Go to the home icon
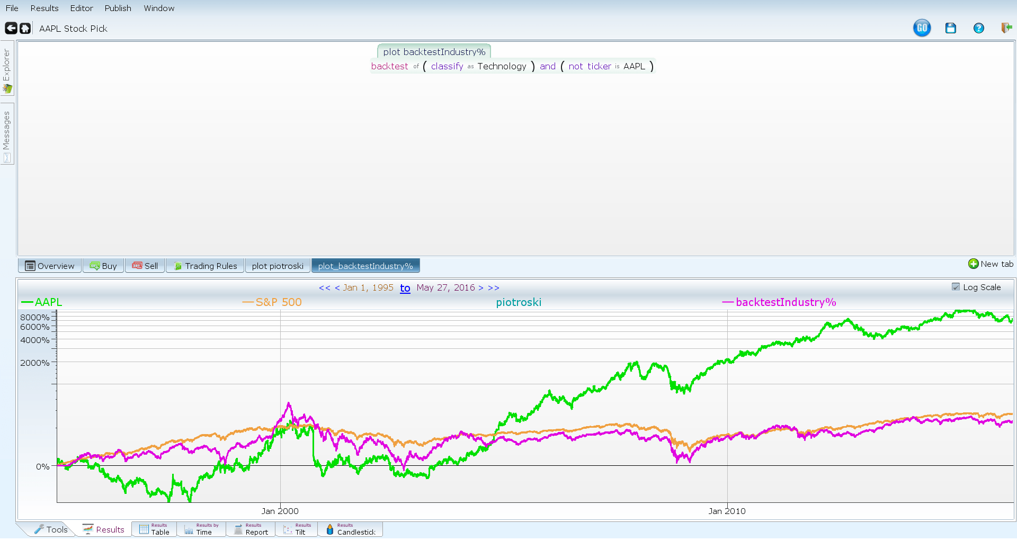Image resolution: width=1017 pixels, height=550 pixels. [x=25, y=28]
